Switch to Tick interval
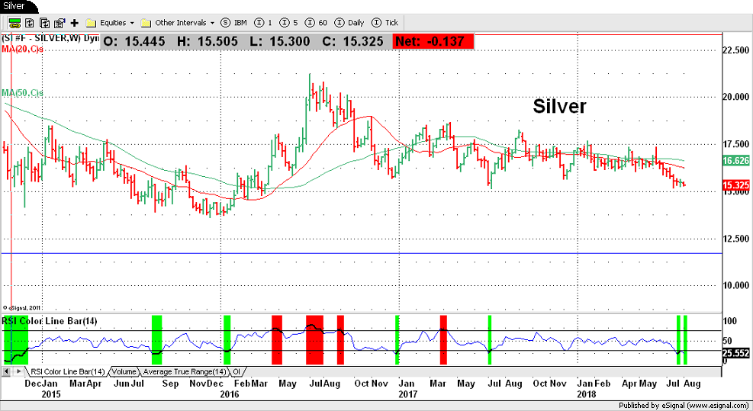This screenshot has width=753, height=411. pos(385,23)
